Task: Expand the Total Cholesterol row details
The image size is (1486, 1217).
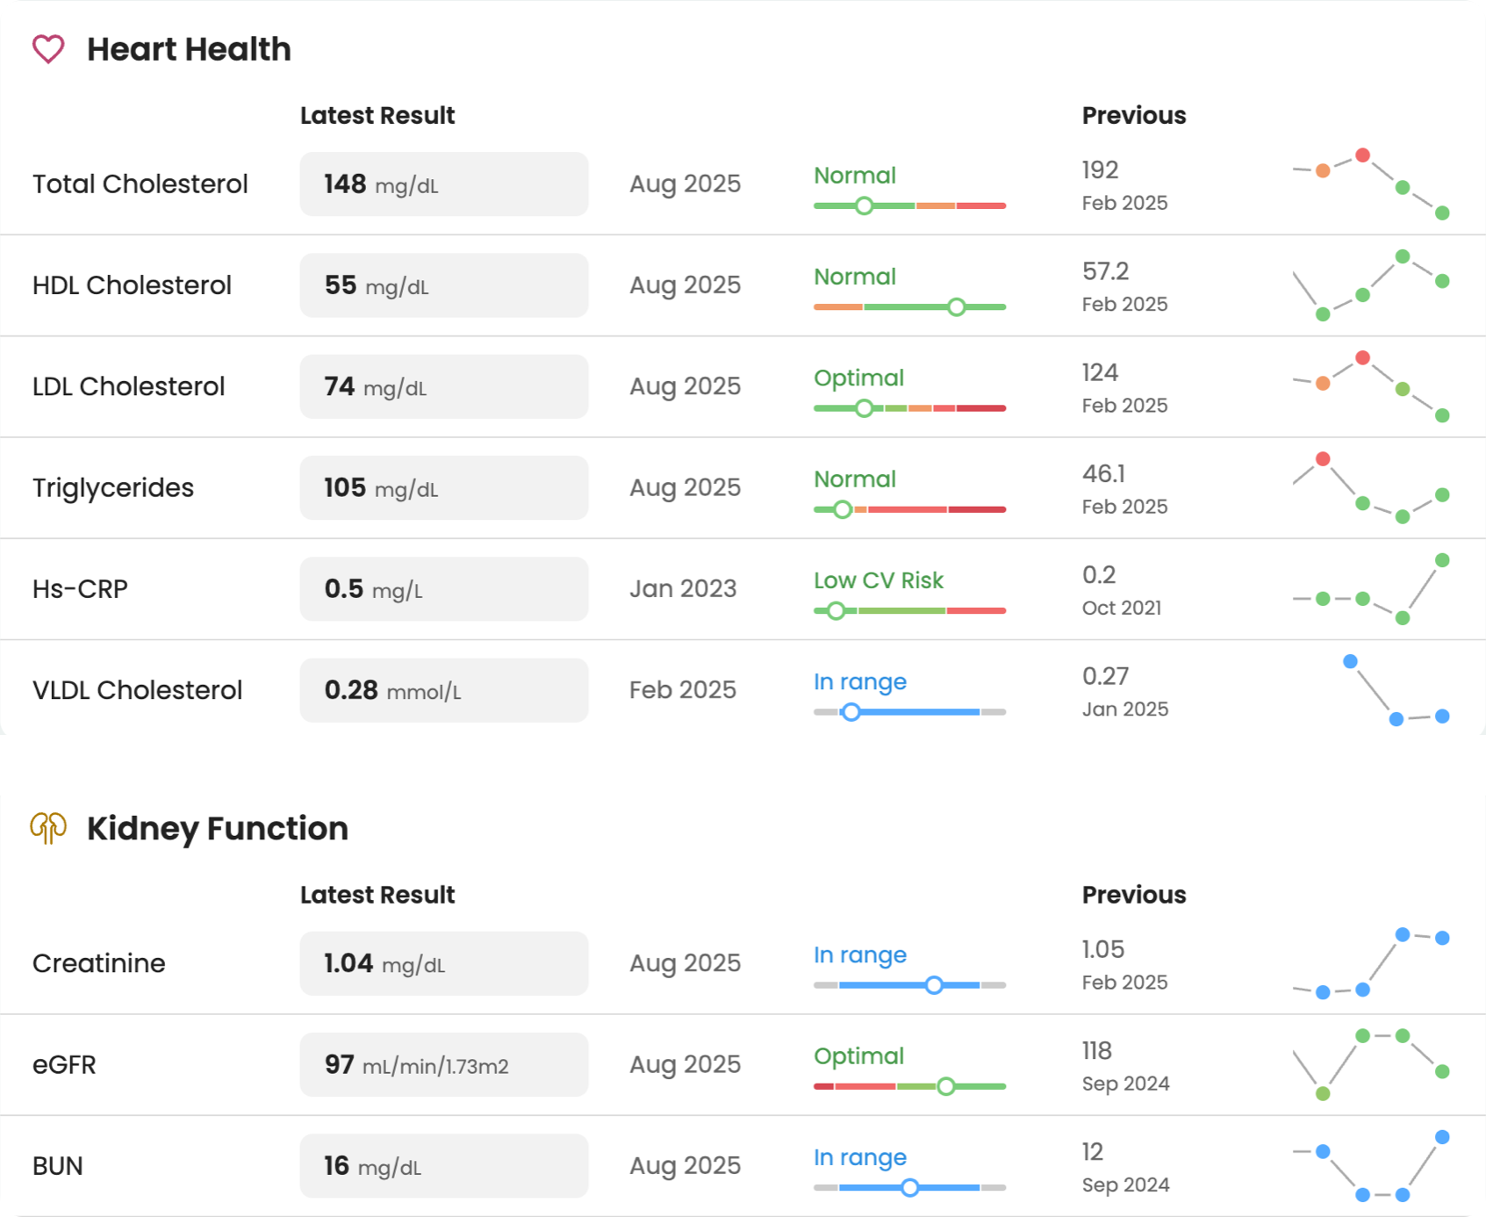Action: tap(140, 184)
